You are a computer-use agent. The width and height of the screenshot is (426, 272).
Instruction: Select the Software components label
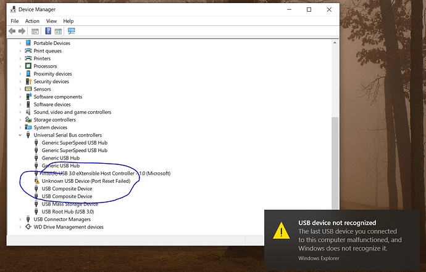(58, 97)
